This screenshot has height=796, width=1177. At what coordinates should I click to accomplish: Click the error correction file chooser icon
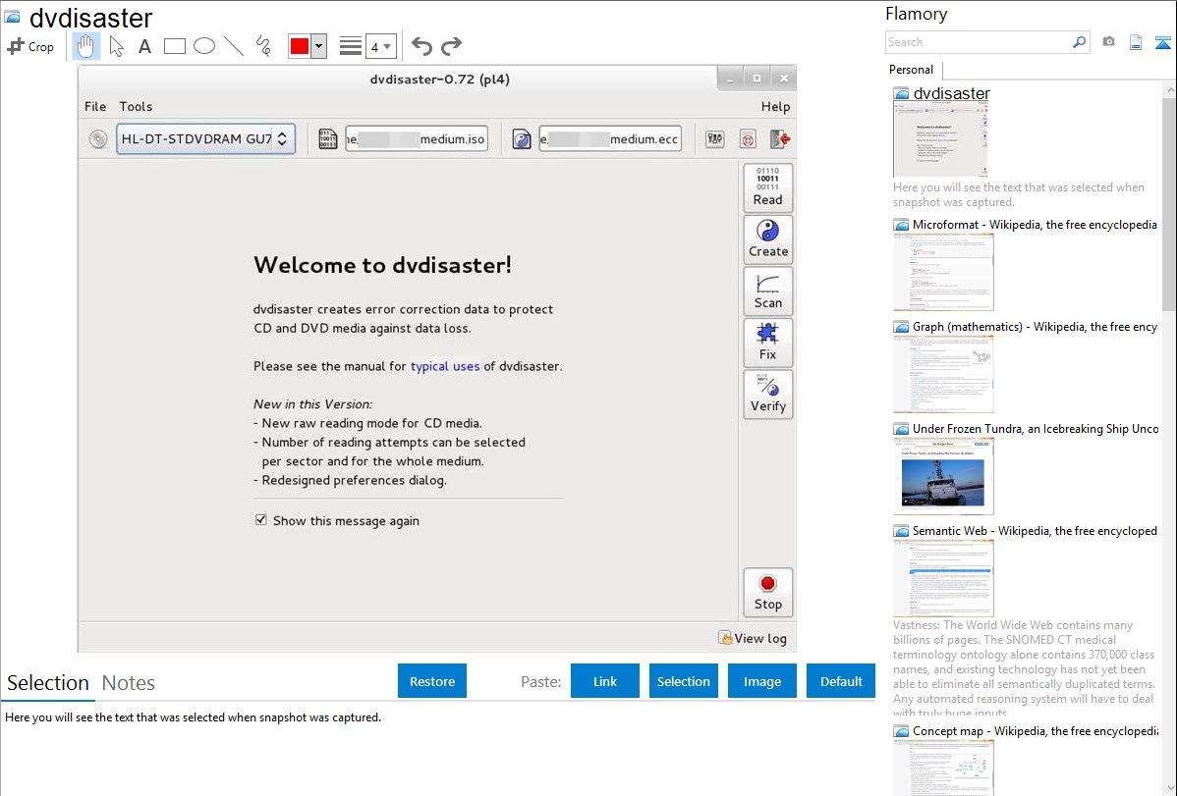coord(522,138)
